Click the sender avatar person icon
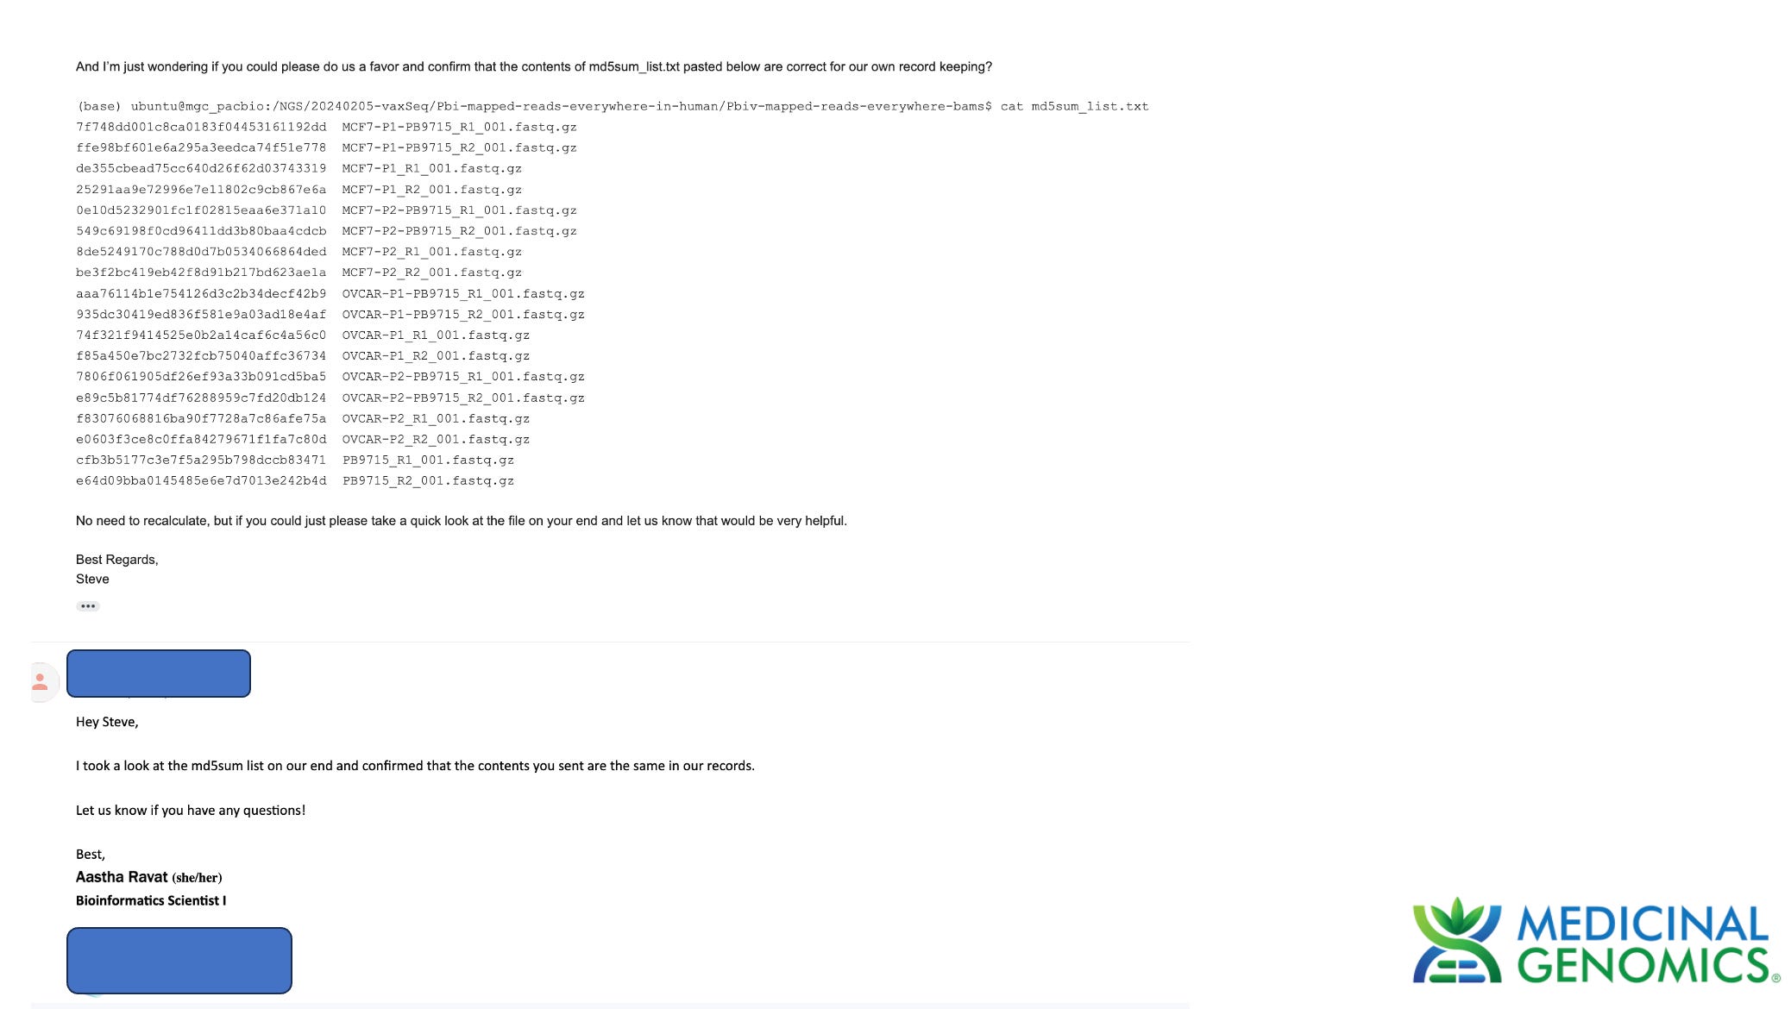Viewport: 1791px width, 1009px height. 41,682
